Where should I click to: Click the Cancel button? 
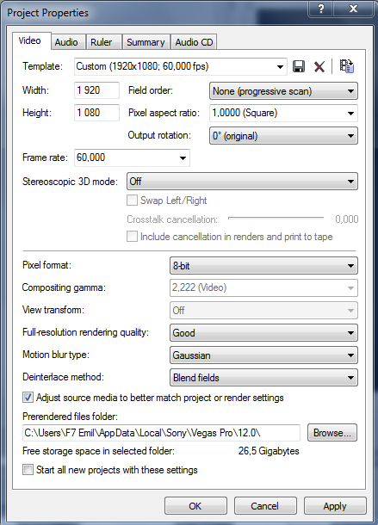(265, 505)
